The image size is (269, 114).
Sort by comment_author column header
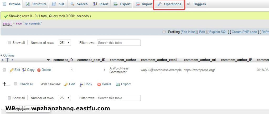point(123,60)
